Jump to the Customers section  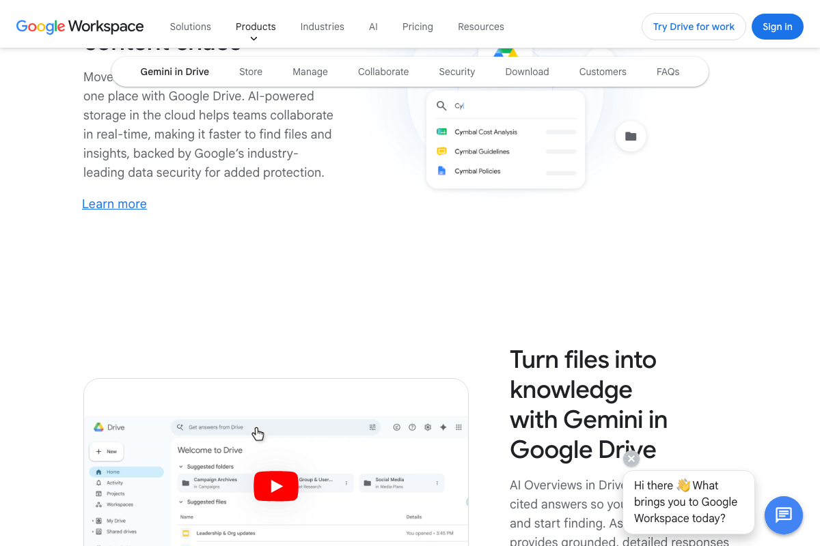pos(603,72)
